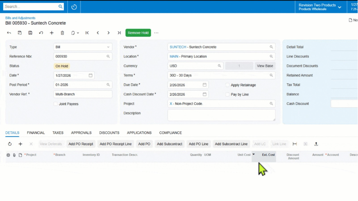
Task: Jump to the last record
Action: [x=119, y=33]
